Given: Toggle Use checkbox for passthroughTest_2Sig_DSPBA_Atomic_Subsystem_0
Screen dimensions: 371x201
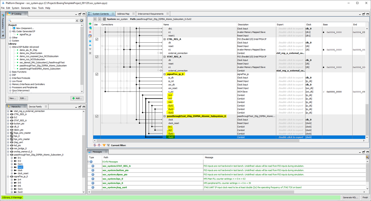Looking at the screenshot, I should [x=97, y=116].
